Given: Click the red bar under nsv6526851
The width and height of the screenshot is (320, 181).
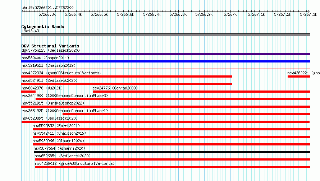Looking at the screenshot, I should pyautogui.click(x=173, y=159).
